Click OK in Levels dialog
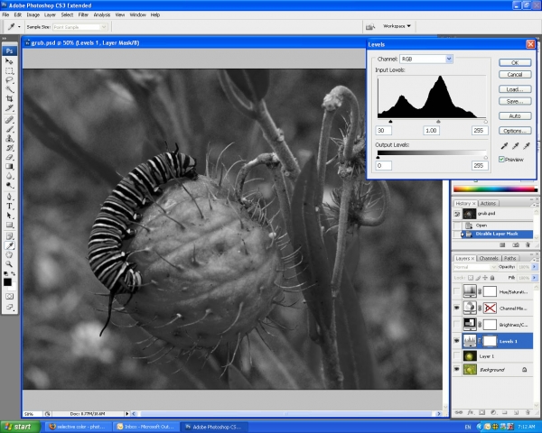 pyautogui.click(x=515, y=62)
